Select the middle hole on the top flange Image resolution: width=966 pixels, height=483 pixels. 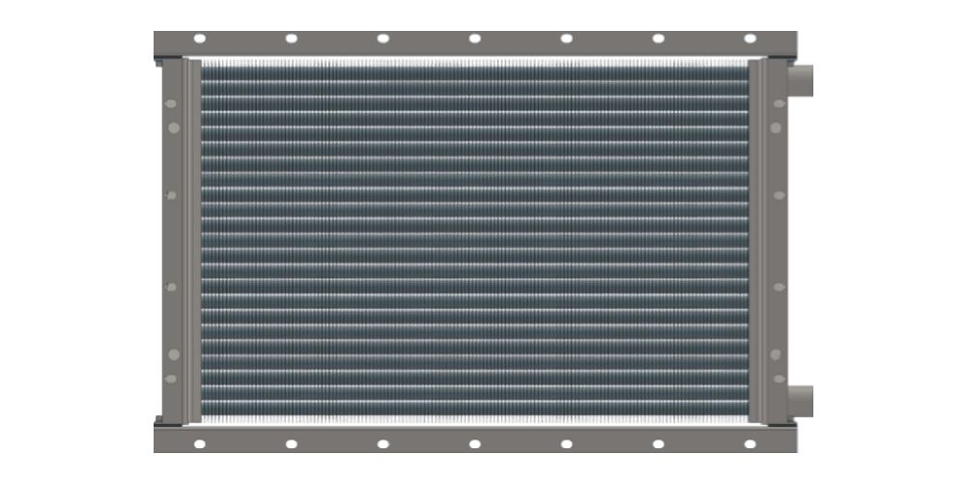(x=474, y=39)
